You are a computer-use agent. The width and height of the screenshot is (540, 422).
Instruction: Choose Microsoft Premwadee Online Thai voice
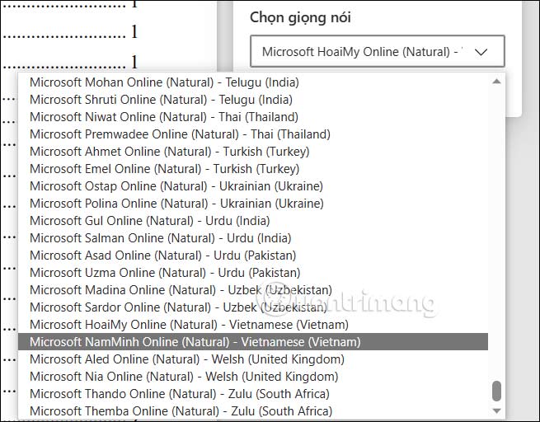[253, 134]
